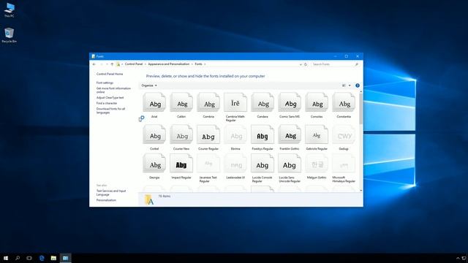Expand the address bar history dropdown

[301, 64]
